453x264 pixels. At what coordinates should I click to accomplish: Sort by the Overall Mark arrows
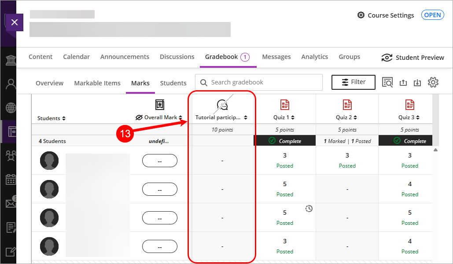[180, 117]
